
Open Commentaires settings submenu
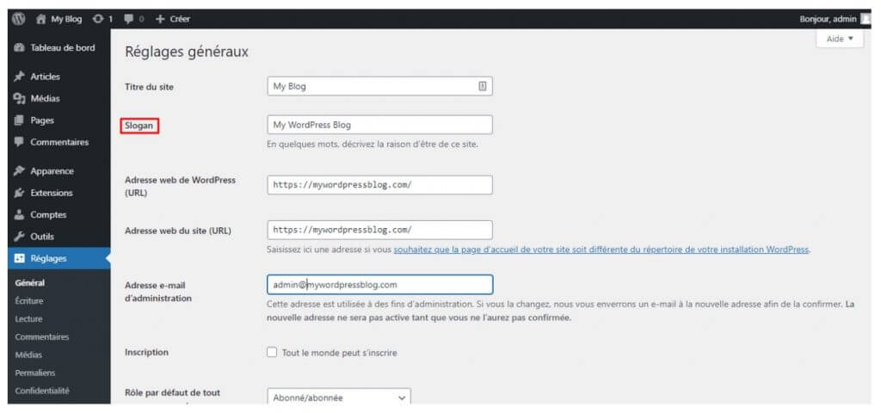click(x=42, y=336)
